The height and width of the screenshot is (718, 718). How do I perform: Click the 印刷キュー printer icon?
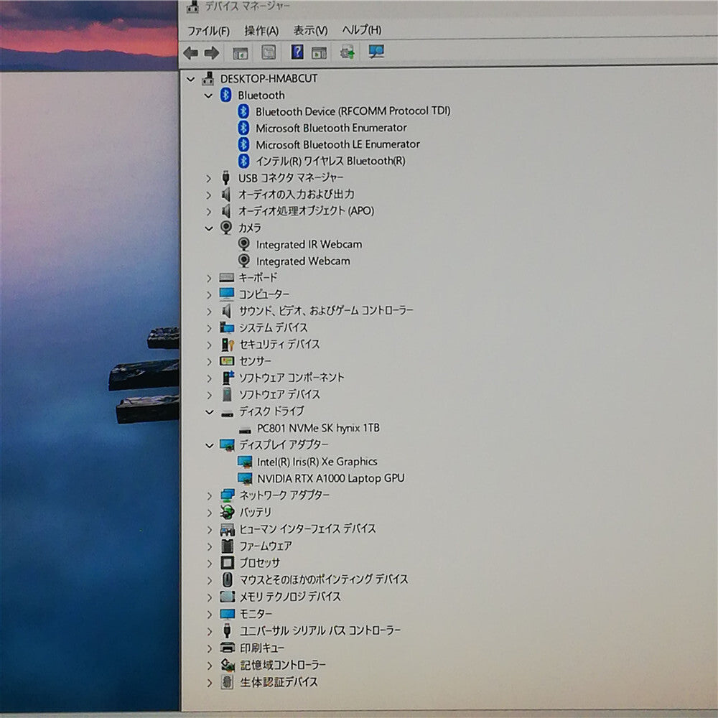228,648
